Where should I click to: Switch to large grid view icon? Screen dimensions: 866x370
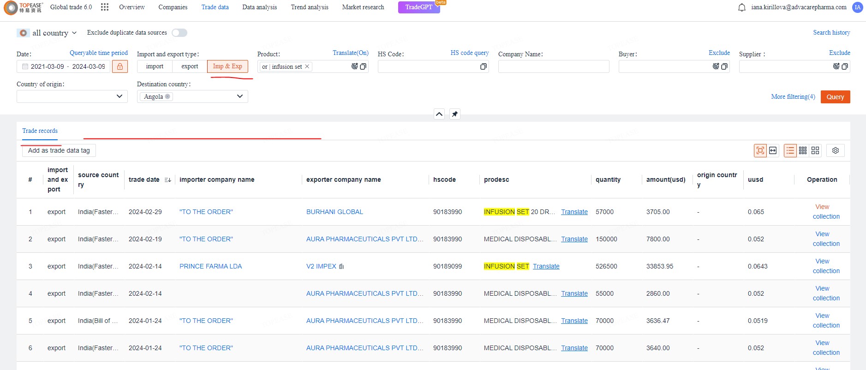click(815, 150)
